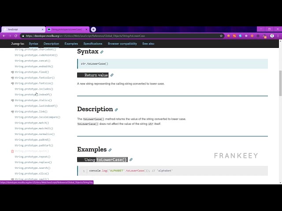Open String.prototype.endsWith() sidebar link
The height and width of the screenshot is (211, 282).
coord(34,66)
